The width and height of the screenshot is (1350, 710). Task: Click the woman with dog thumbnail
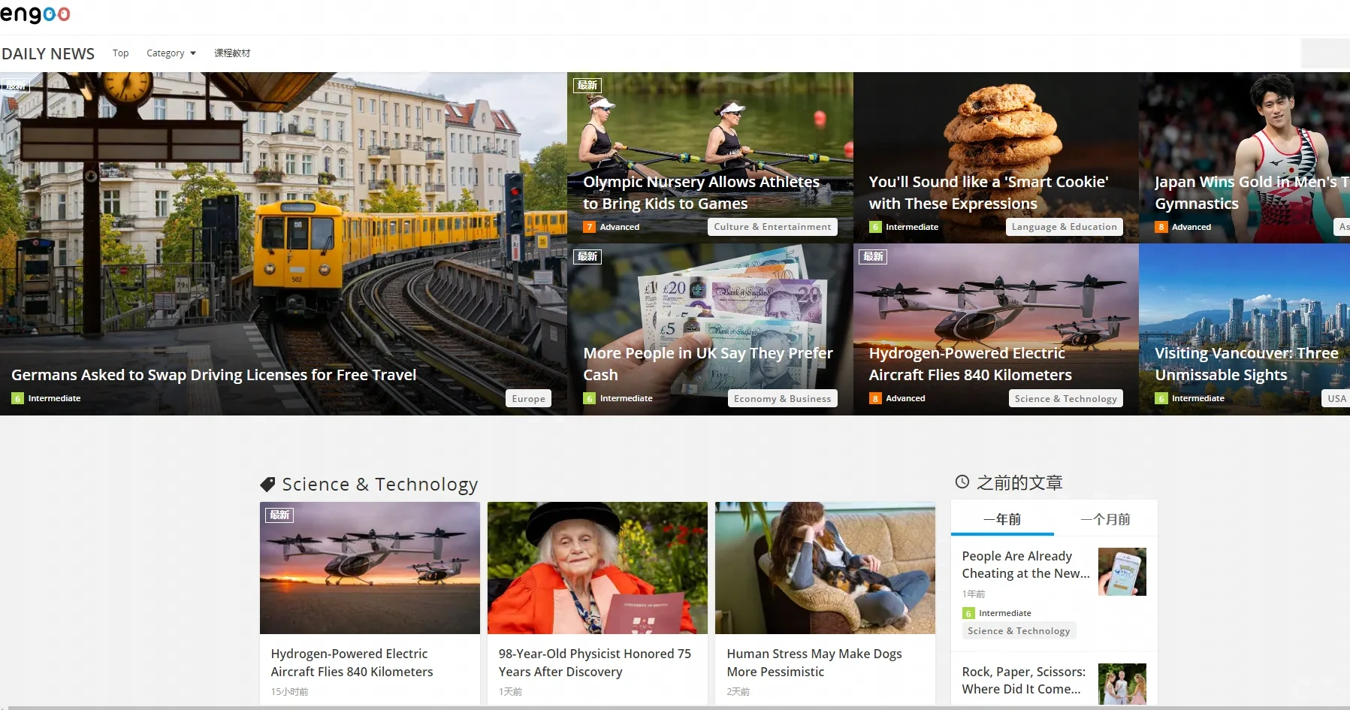(x=825, y=568)
